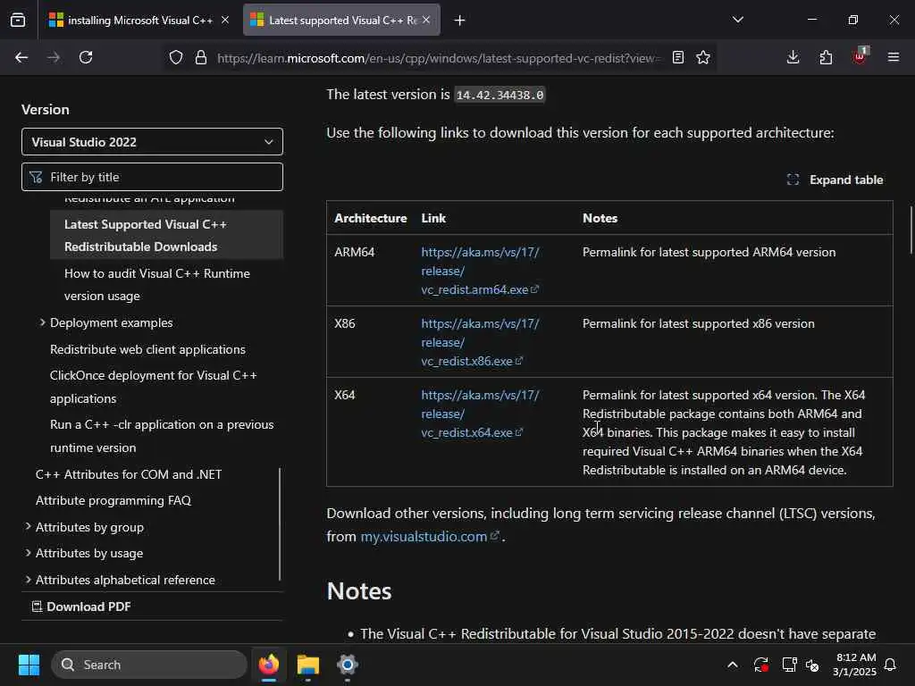Expand 'Attributes by group' node
The width and height of the screenshot is (915, 686).
(x=28, y=527)
